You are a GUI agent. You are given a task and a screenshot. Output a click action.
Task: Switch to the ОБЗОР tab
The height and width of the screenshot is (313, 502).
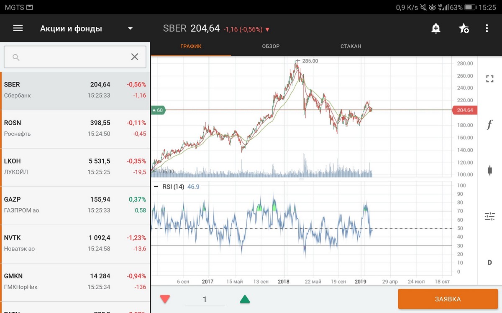pos(271,46)
